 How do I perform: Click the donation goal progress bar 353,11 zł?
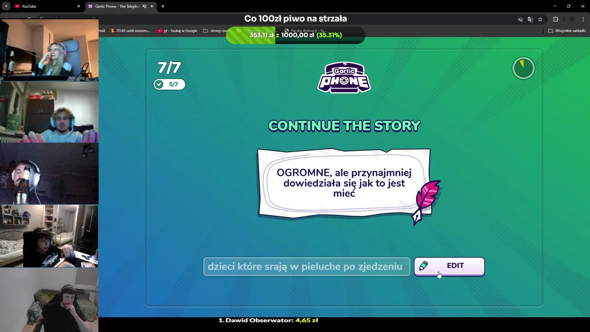point(295,35)
